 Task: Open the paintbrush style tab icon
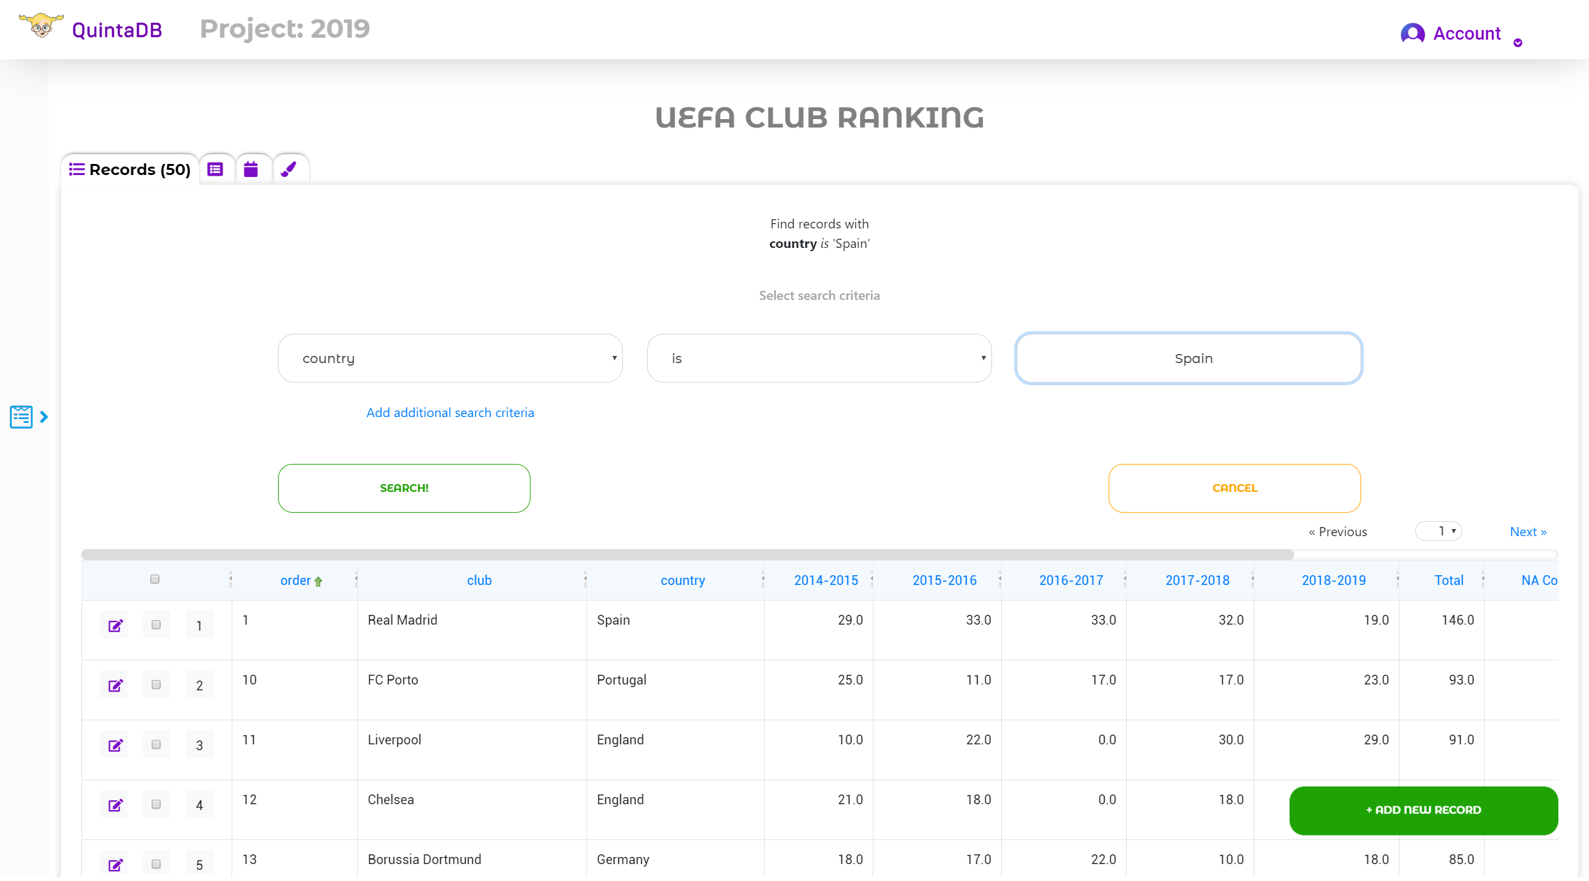point(288,169)
